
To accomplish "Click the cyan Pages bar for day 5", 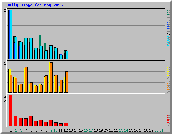I will click(x=31, y=49).
